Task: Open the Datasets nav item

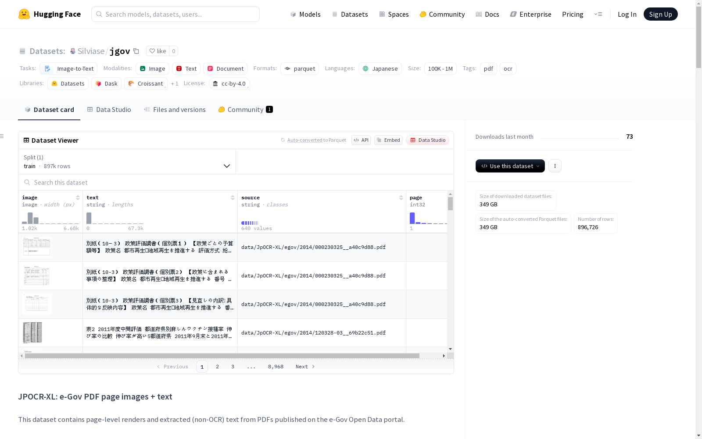Action: click(350, 14)
